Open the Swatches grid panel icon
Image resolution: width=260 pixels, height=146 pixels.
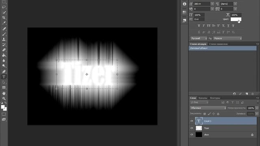184,13
